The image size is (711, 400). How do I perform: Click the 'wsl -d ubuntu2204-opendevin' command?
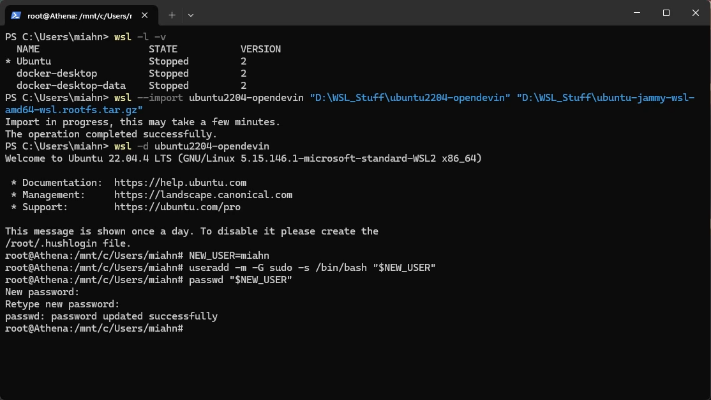click(192, 146)
